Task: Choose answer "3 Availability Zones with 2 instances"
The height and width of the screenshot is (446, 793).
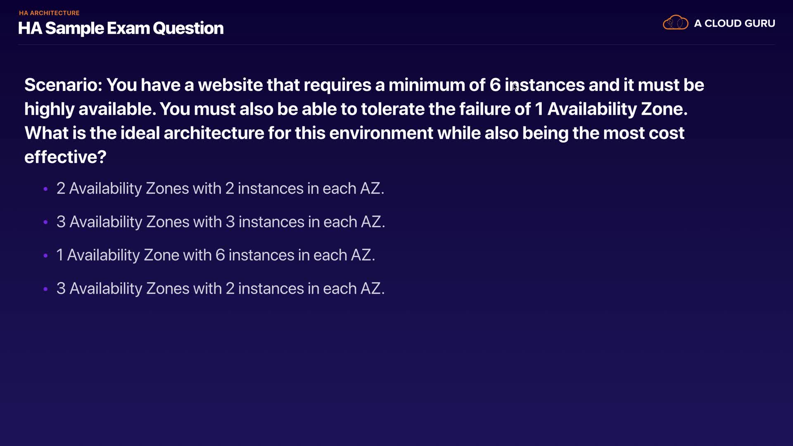Action: click(221, 289)
